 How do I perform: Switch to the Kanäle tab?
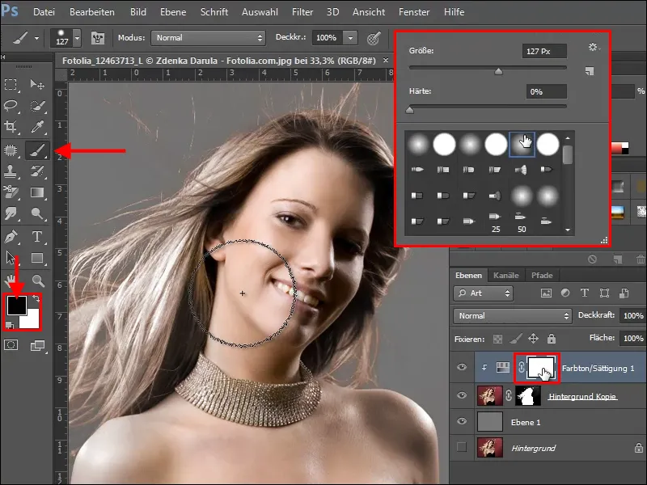pyautogui.click(x=506, y=275)
